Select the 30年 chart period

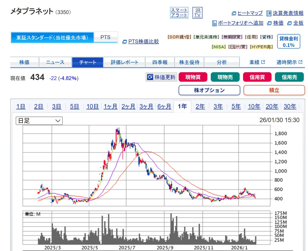pyautogui.click(x=290, y=106)
